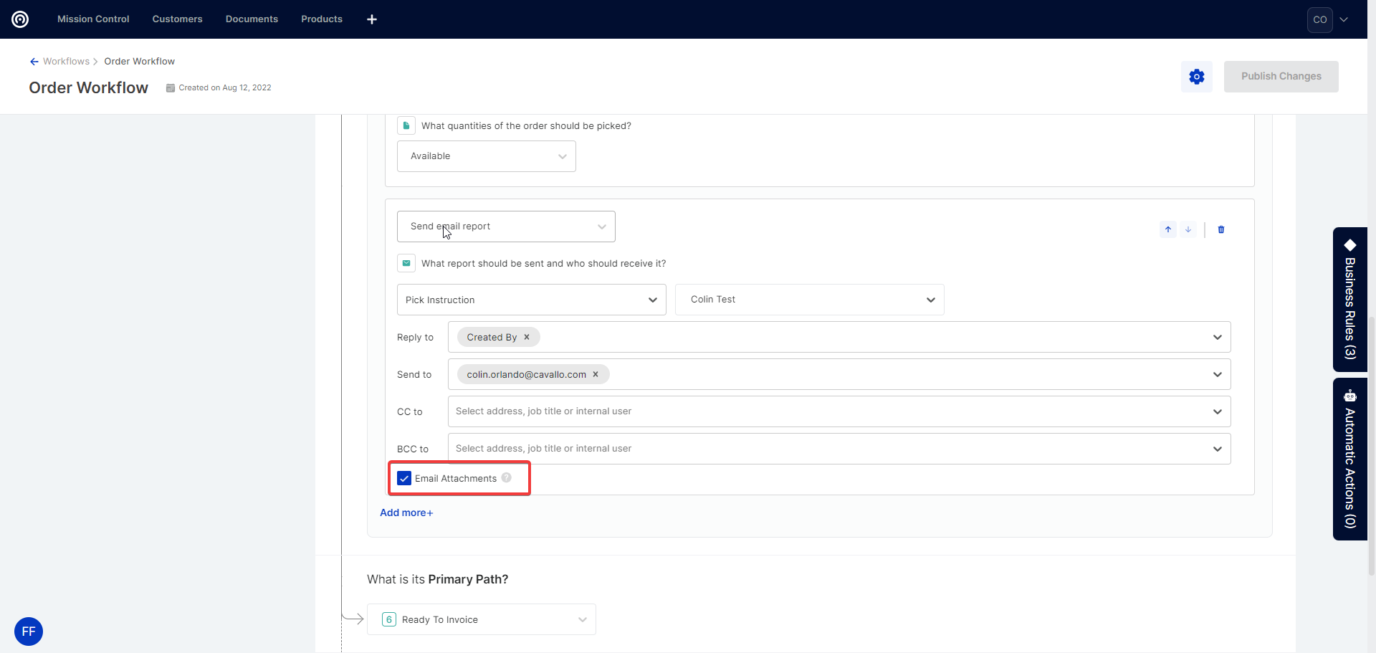
Task: Uncheck the Email Attachments checkbox
Action: click(404, 478)
